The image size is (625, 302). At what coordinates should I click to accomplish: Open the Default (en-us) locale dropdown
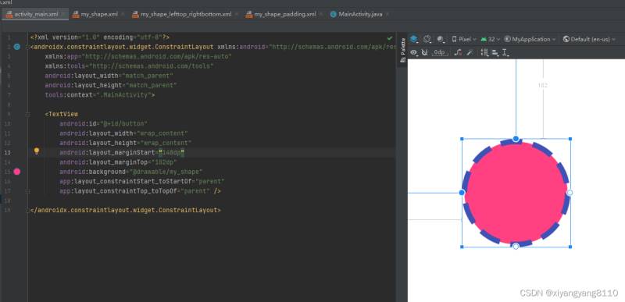(x=589, y=39)
